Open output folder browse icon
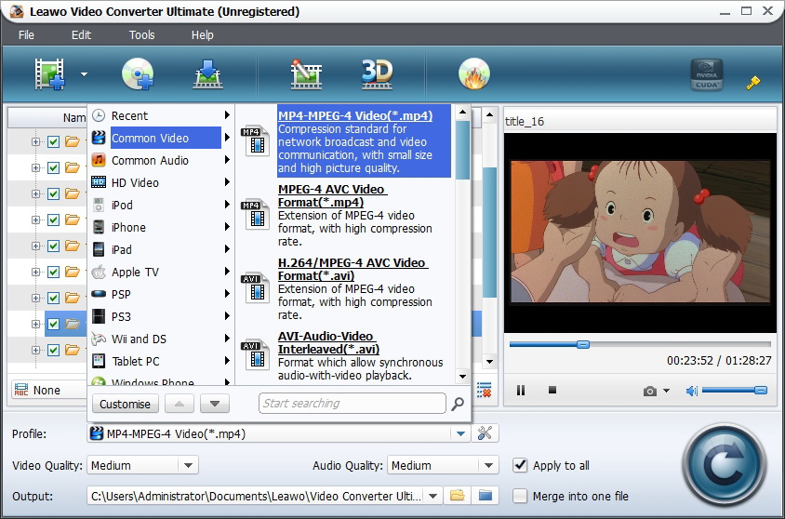The width and height of the screenshot is (785, 519). tap(457, 496)
